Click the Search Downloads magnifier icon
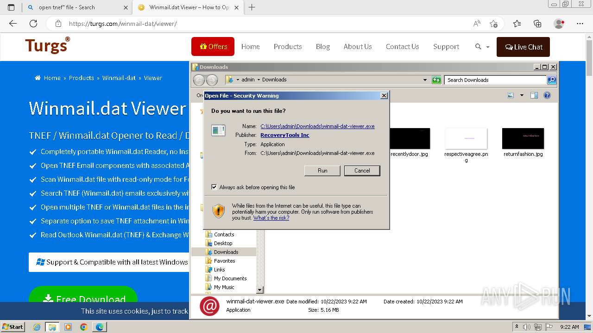The image size is (593, 333). click(551, 80)
